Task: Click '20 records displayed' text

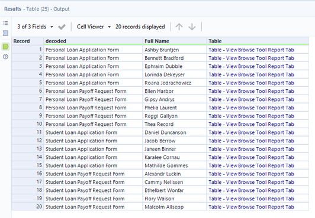Action: click(x=140, y=27)
